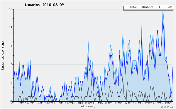Click the Usuarios/10 mins axis label

click(x=3, y=56)
